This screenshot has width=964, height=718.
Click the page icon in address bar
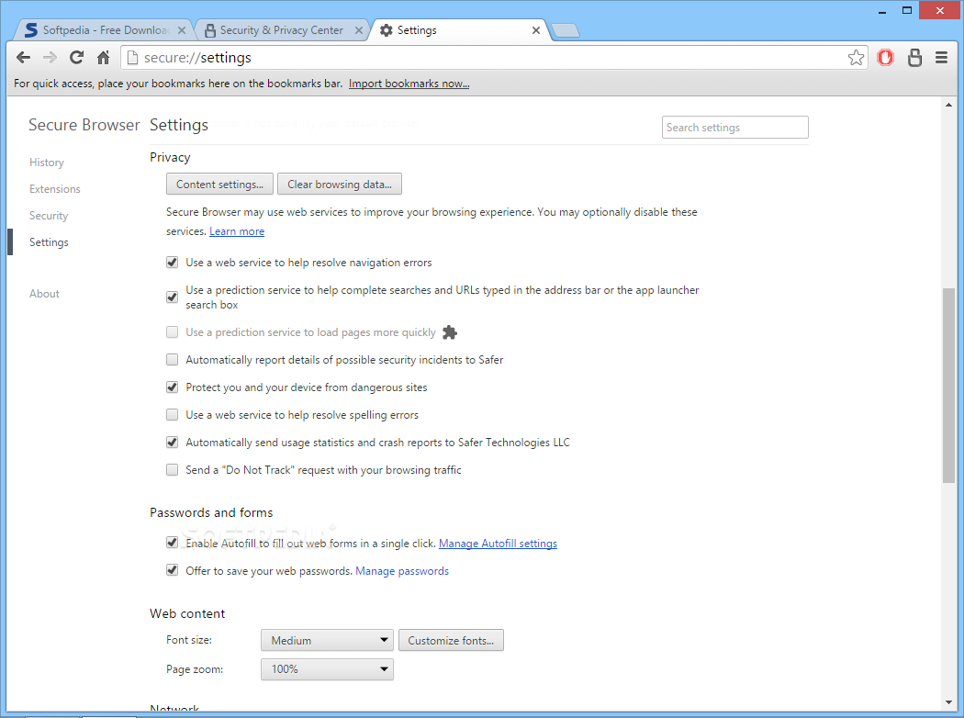(132, 58)
